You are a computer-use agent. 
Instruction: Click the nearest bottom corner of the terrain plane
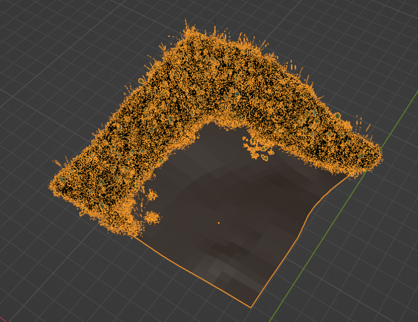tap(250, 307)
